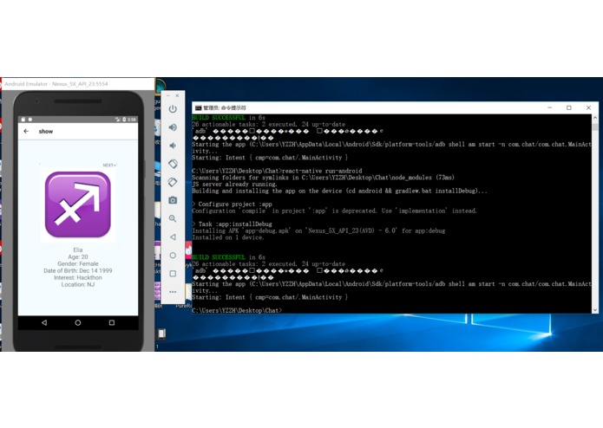Click the command prompt scrollbar down arrow
The height and width of the screenshot is (428, 603).
tap(595, 310)
